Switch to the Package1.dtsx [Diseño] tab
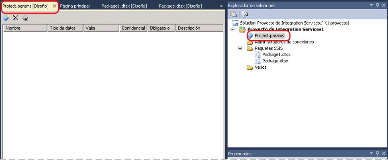Viewport: 388px width, 160px height. tap(124, 6)
